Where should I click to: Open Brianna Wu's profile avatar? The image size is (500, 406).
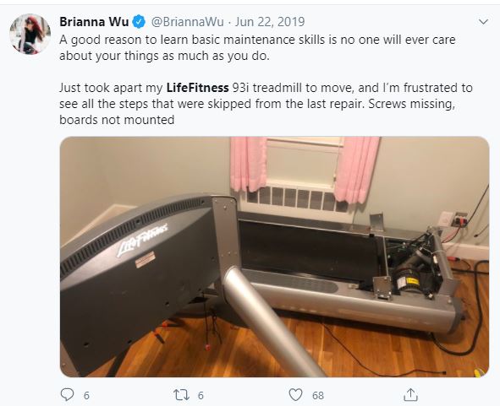pyautogui.click(x=30, y=34)
